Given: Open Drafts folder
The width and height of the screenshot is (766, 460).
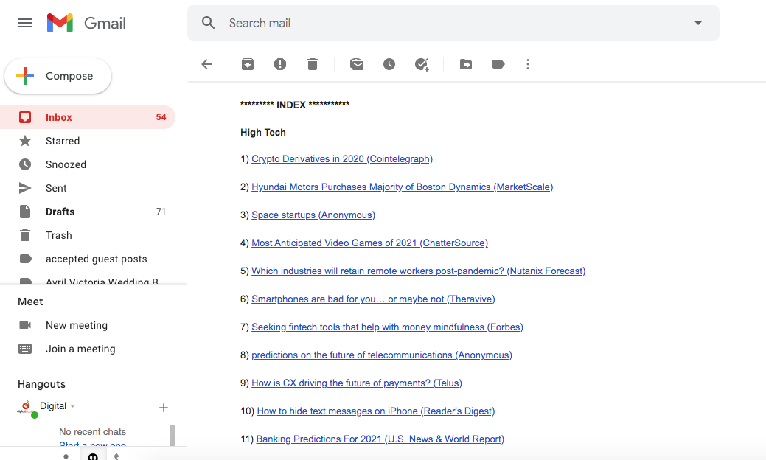Looking at the screenshot, I should coord(88,212).
